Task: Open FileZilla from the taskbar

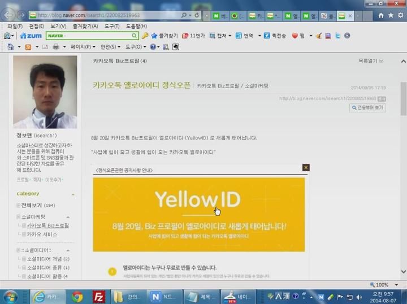Action: pyautogui.click(x=98, y=297)
